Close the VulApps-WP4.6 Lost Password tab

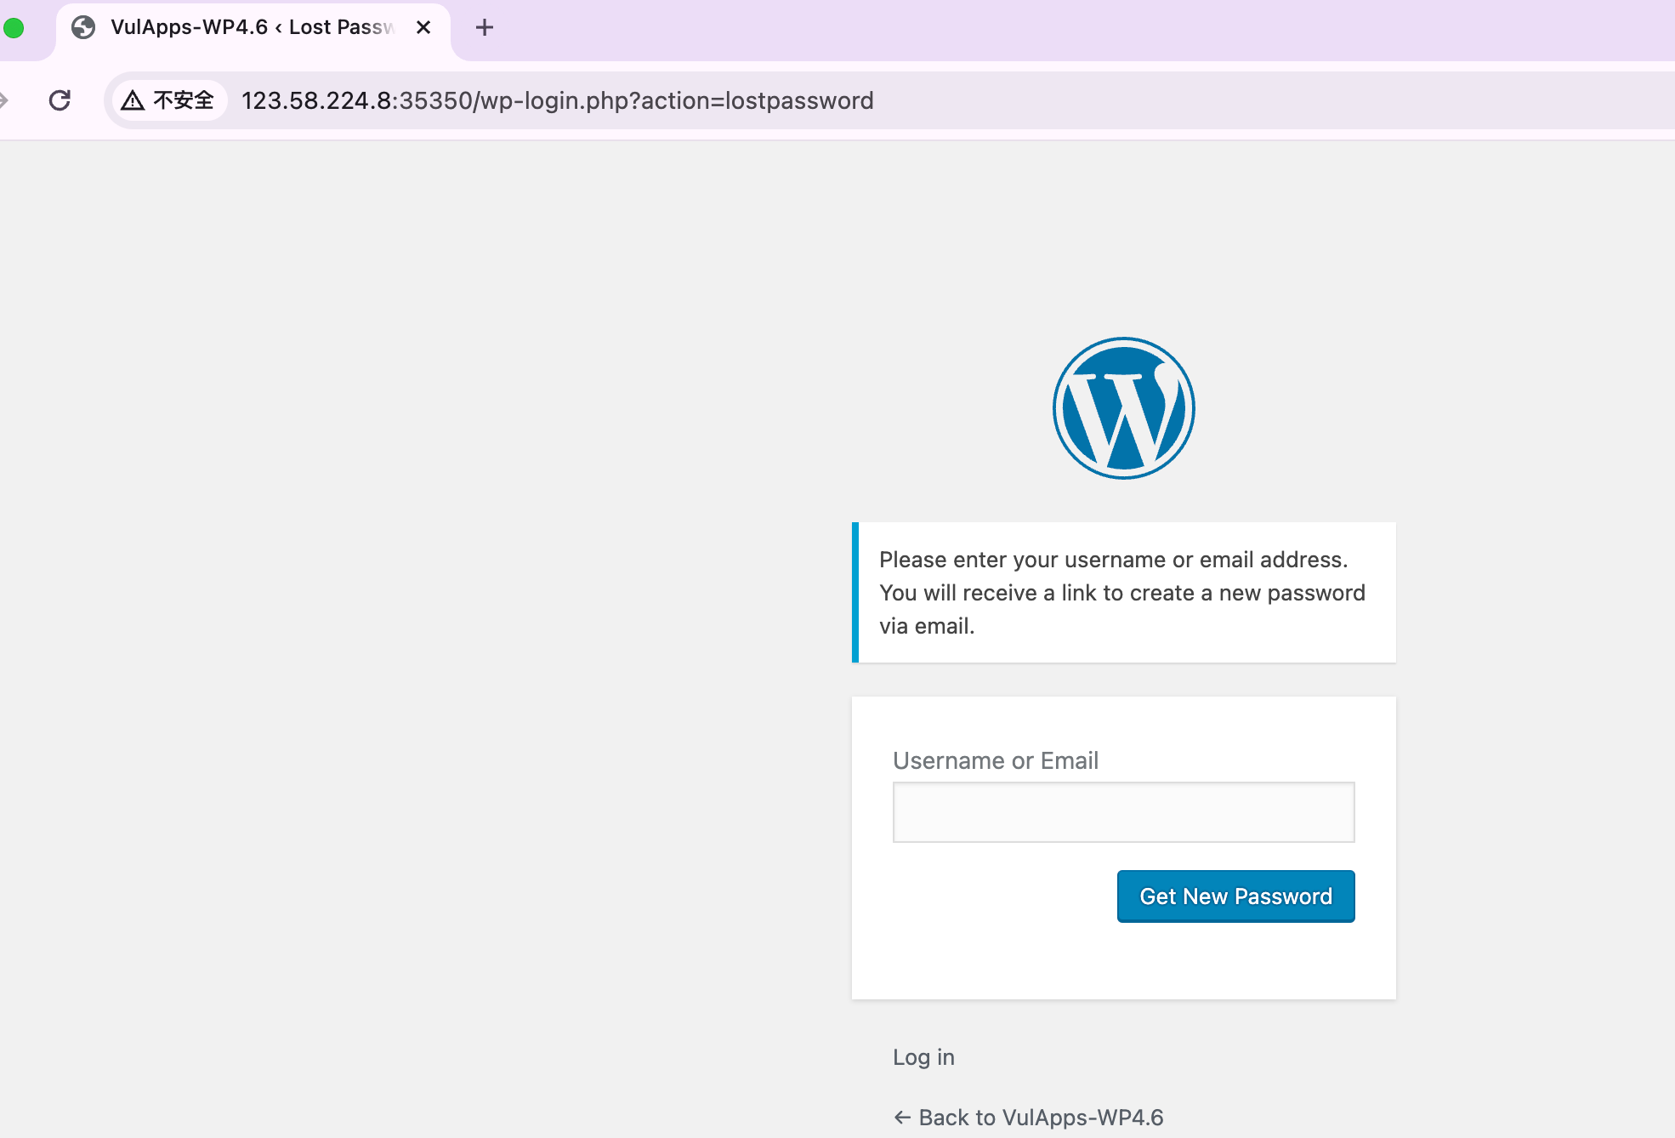[423, 27]
